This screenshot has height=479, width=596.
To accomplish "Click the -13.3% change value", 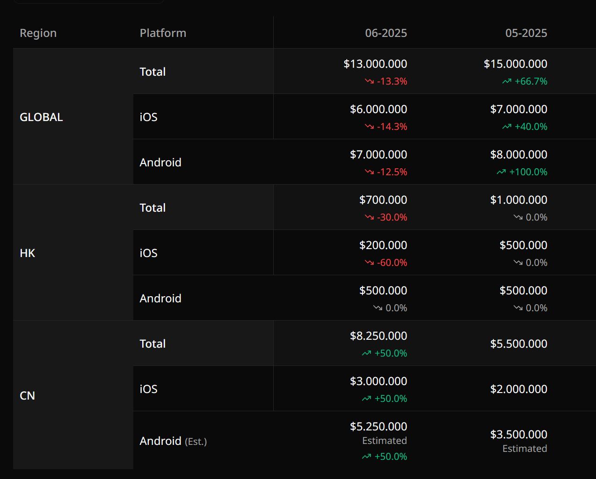I will click(x=392, y=81).
